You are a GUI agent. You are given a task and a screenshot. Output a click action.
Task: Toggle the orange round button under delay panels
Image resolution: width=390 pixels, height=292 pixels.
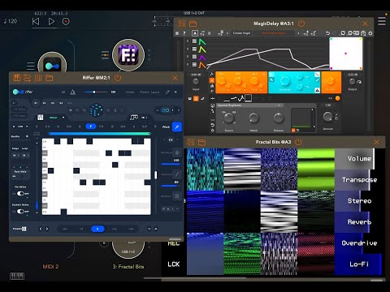point(338,98)
